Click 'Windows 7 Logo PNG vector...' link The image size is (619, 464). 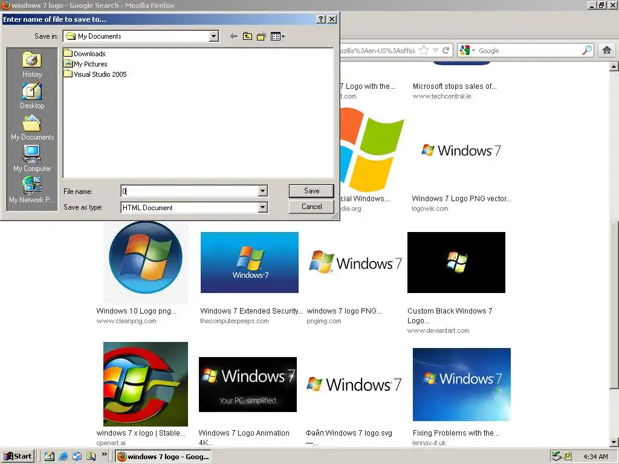pyautogui.click(x=461, y=198)
